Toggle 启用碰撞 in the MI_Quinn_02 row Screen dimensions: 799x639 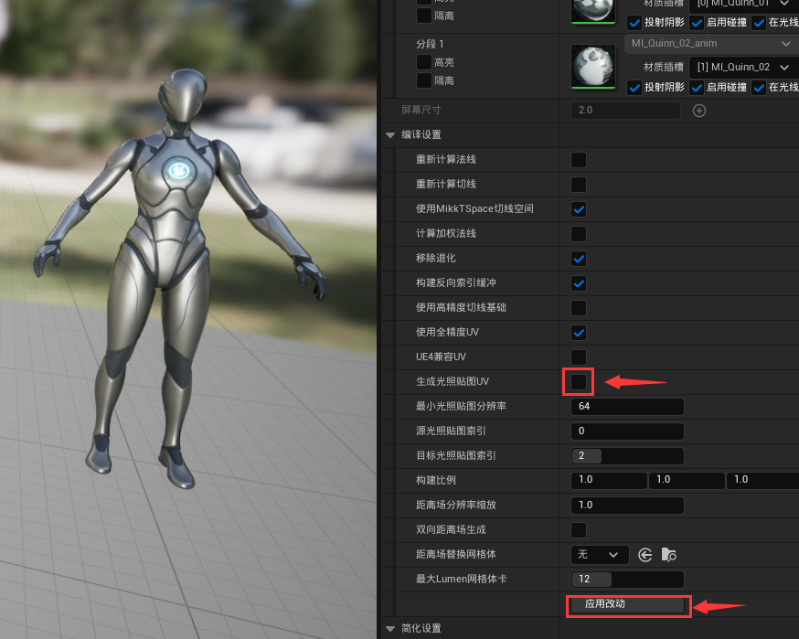point(697,88)
